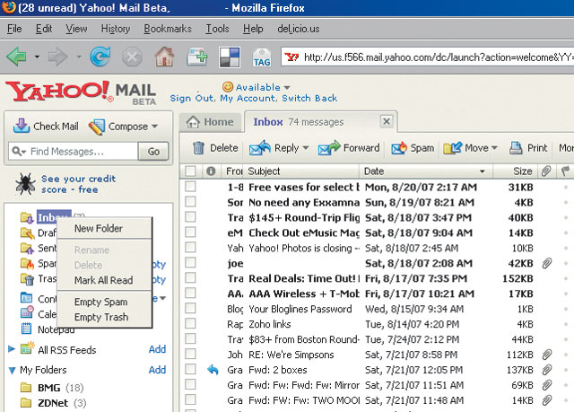Click the Drafts folder icon
This screenshot has height=412, width=574.
[x=27, y=232]
